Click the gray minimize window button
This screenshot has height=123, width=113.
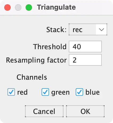click(18, 7)
